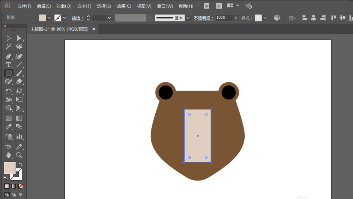
Task: Pick the Magic Wand tool
Action: pos(8,47)
